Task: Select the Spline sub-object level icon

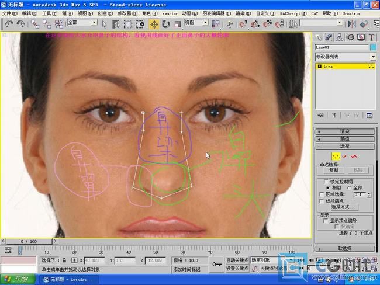Action: pos(354,157)
